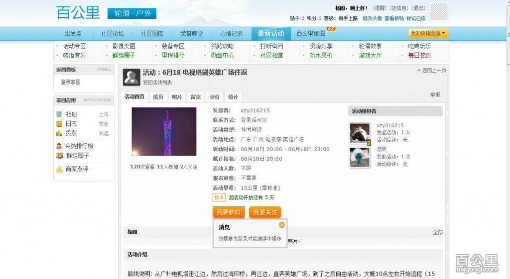The height and width of the screenshot is (279, 510).
Task: Open the 影像美图 sub-navigation link
Action: (124, 46)
